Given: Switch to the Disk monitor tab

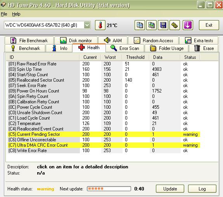Looking at the screenshot, I should [x=76, y=41].
